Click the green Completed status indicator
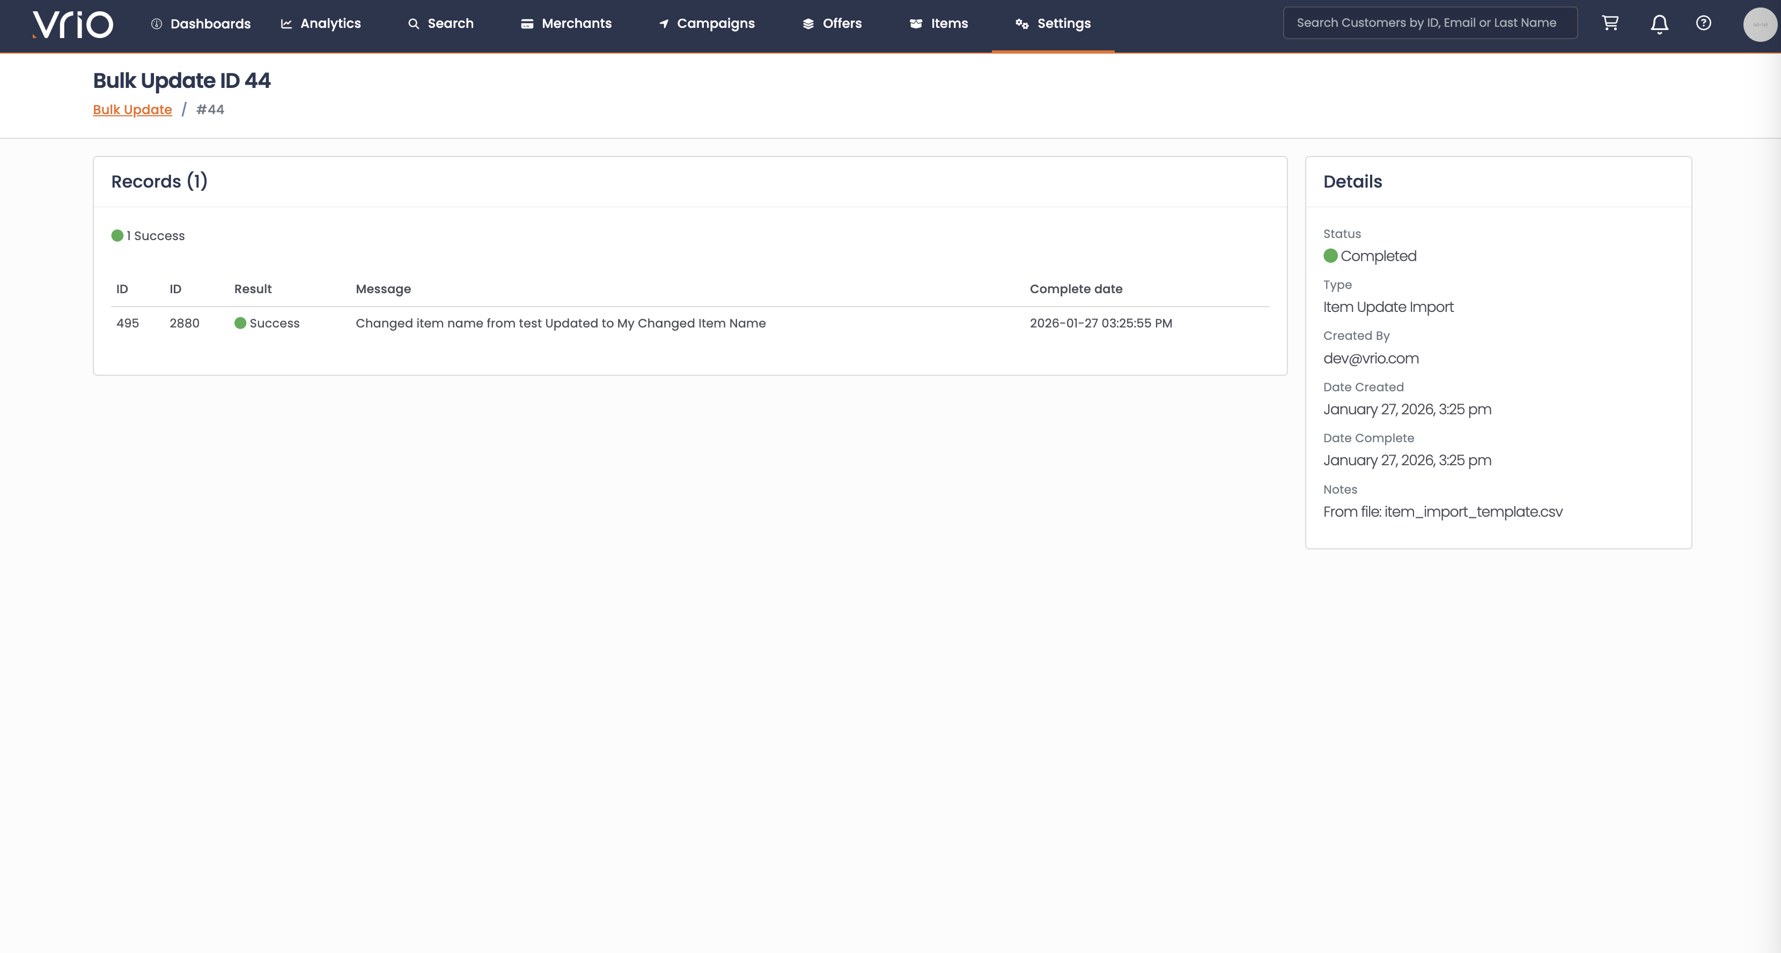 (x=1330, y=256)
